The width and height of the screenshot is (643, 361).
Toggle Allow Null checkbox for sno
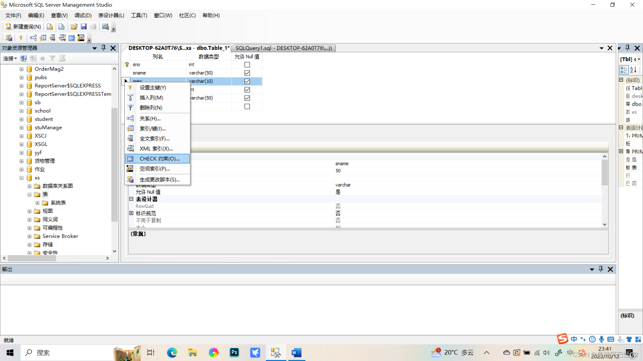click(247, 65)
